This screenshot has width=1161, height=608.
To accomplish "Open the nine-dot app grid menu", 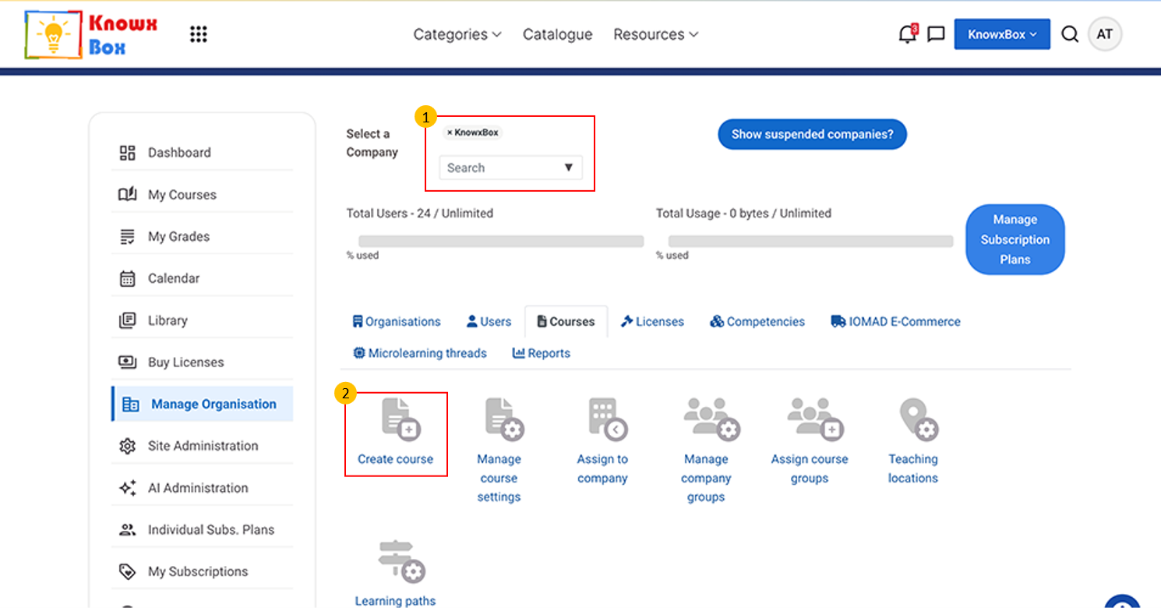I will click(199, 34).
